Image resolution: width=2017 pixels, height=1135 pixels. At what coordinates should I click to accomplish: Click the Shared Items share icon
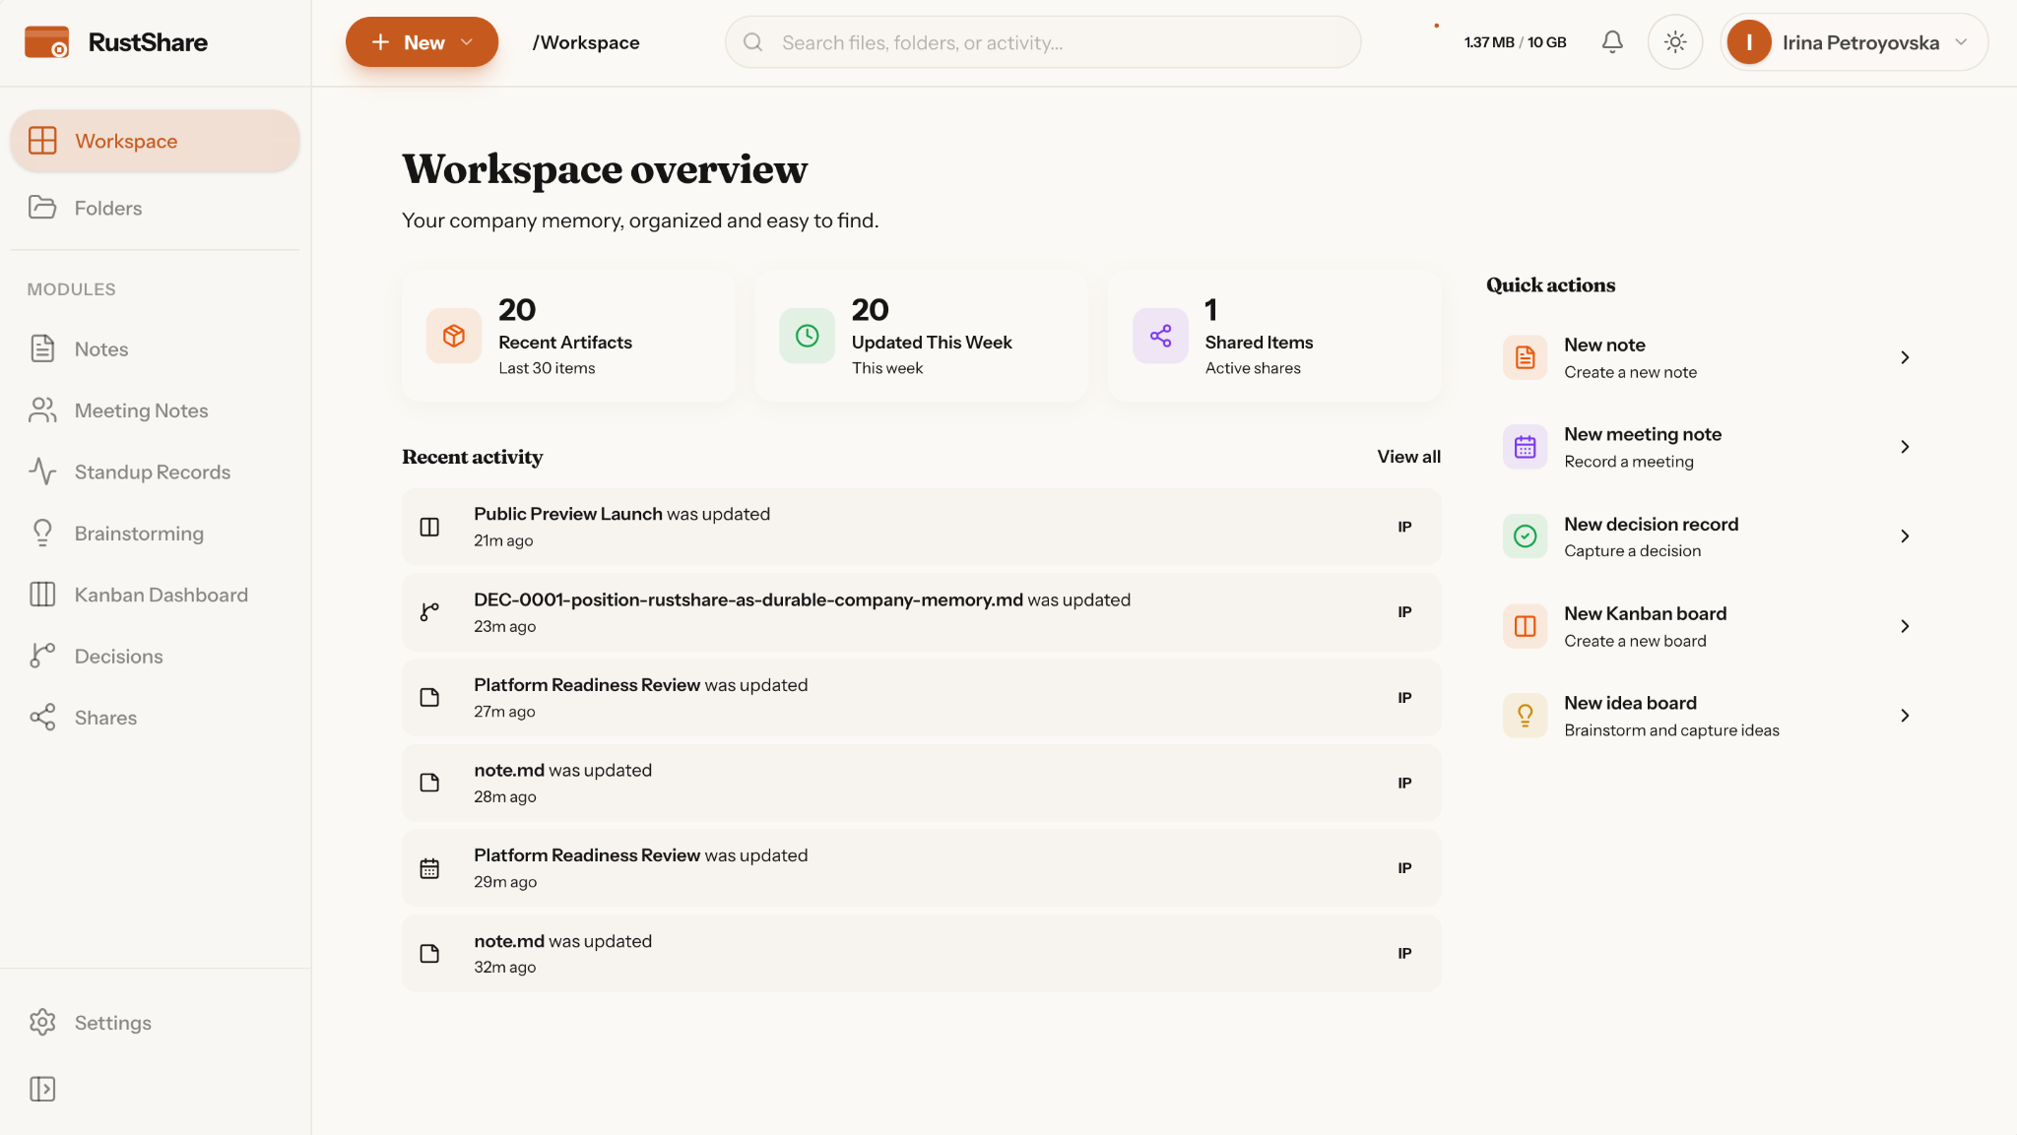coord(1160,336)
